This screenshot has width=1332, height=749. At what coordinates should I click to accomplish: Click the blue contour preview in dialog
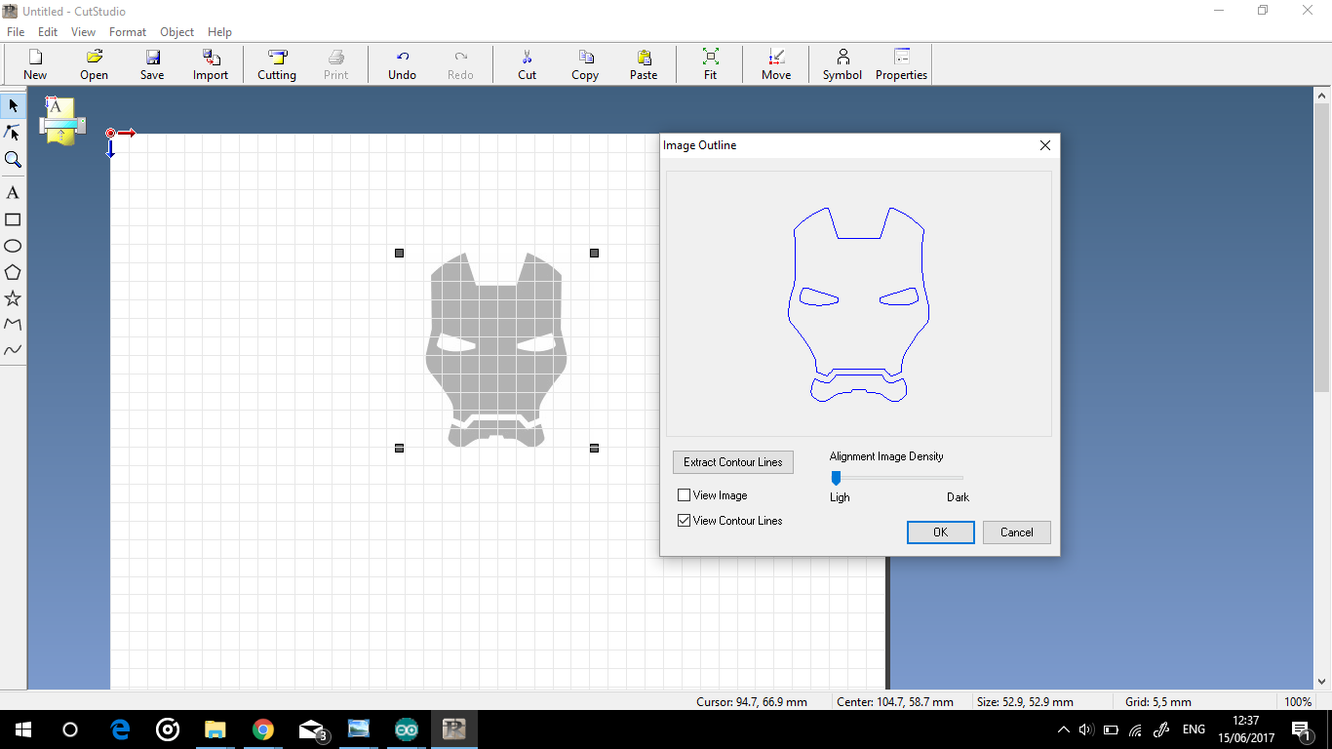(859, 304)
